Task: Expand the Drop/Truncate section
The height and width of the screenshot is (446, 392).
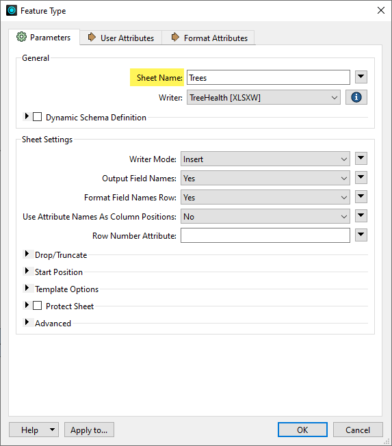Action: click(27, 254)
